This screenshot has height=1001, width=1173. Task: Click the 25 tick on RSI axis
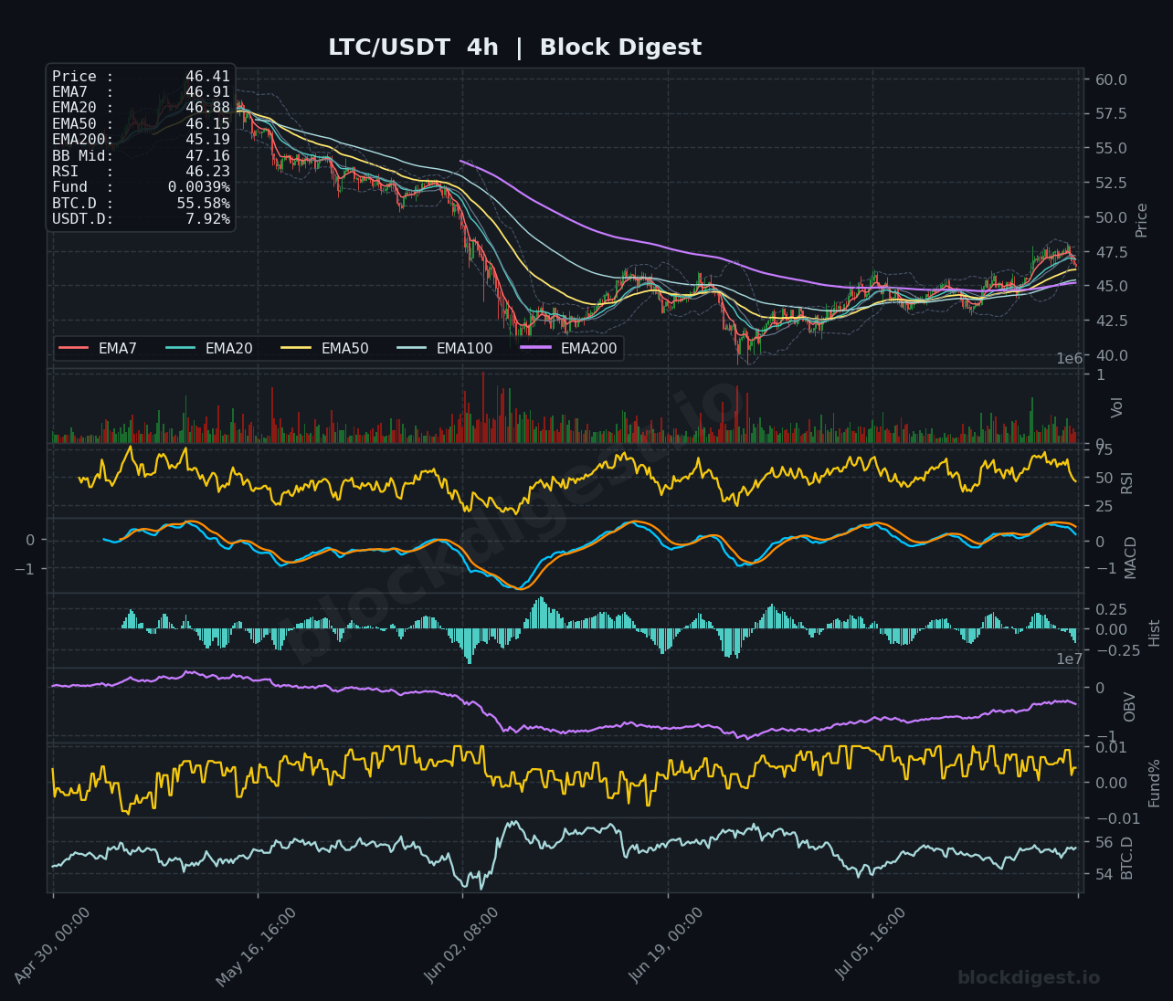click(1103, 507)
